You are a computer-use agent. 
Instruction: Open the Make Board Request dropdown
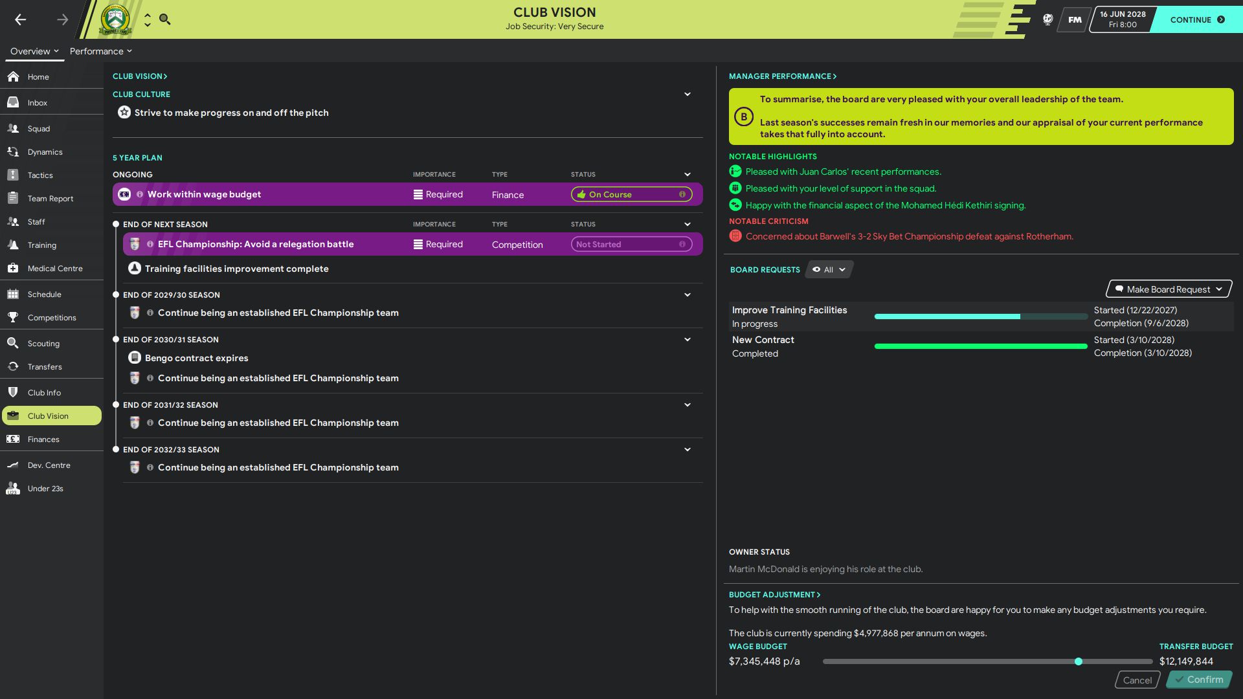click(x=1169, y=289)
